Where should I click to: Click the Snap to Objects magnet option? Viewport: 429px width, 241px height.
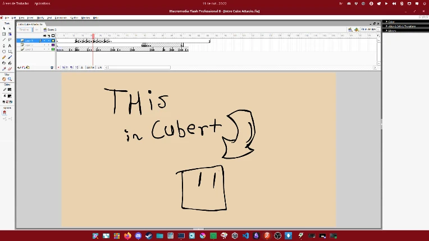4,113
